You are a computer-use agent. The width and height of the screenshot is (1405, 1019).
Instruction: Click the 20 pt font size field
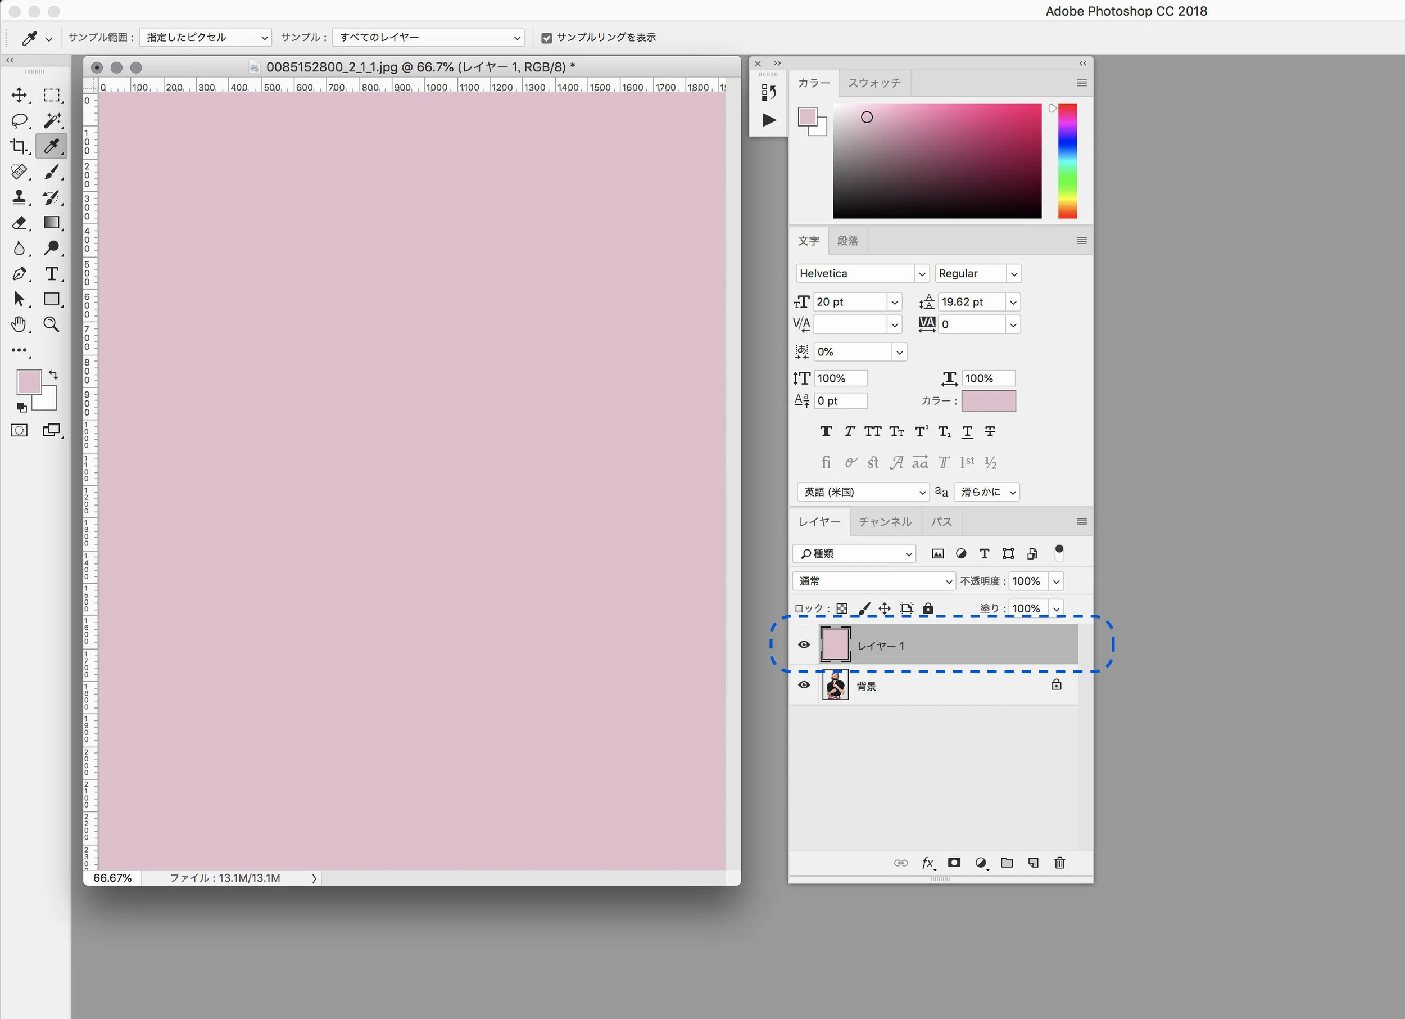point(849,302)
